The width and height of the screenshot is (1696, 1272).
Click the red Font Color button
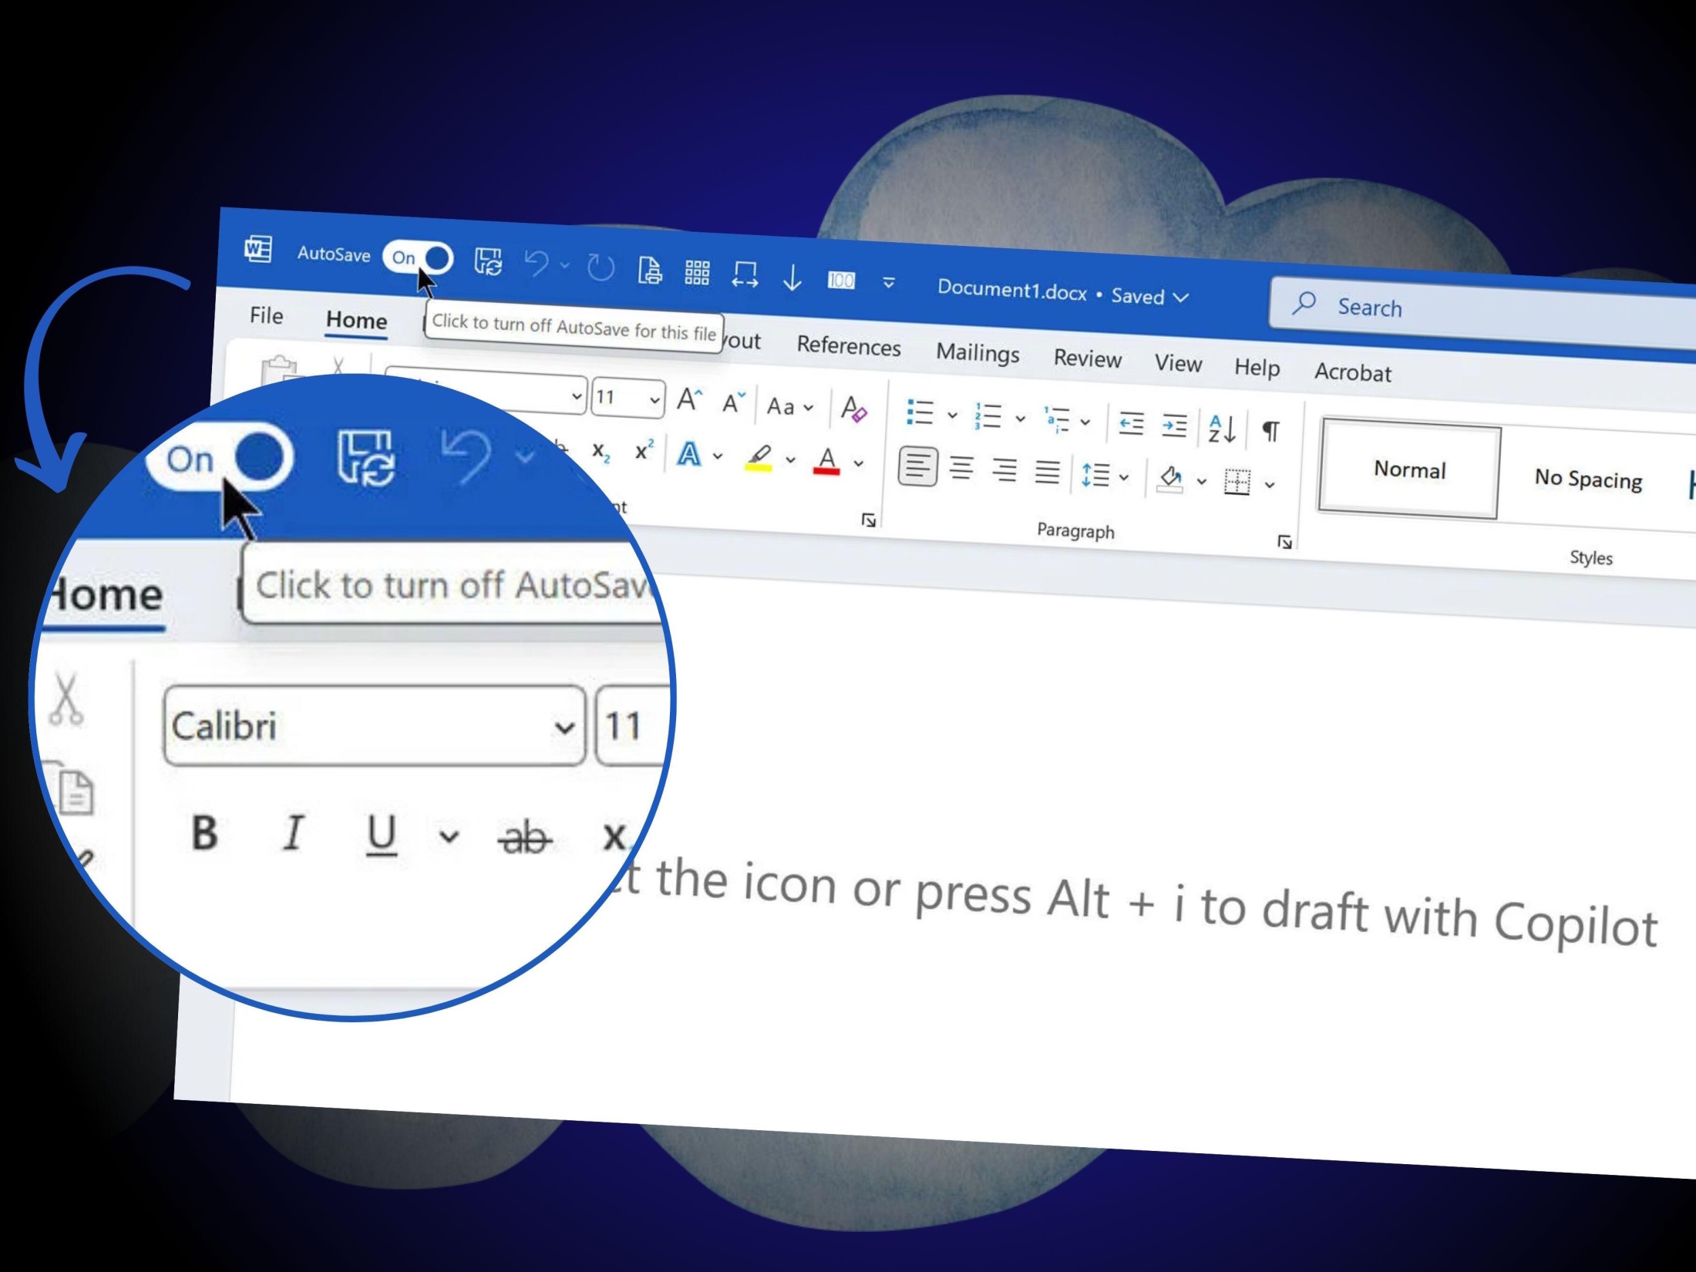pyautogui.click(x=826, y=461)
